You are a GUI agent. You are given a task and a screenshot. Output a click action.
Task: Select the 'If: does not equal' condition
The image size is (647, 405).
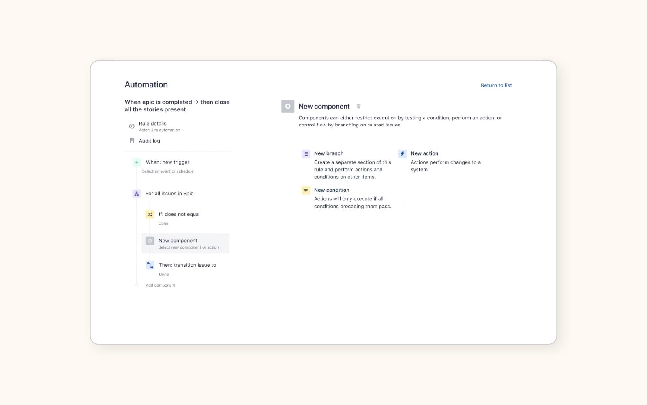[179, 214]
